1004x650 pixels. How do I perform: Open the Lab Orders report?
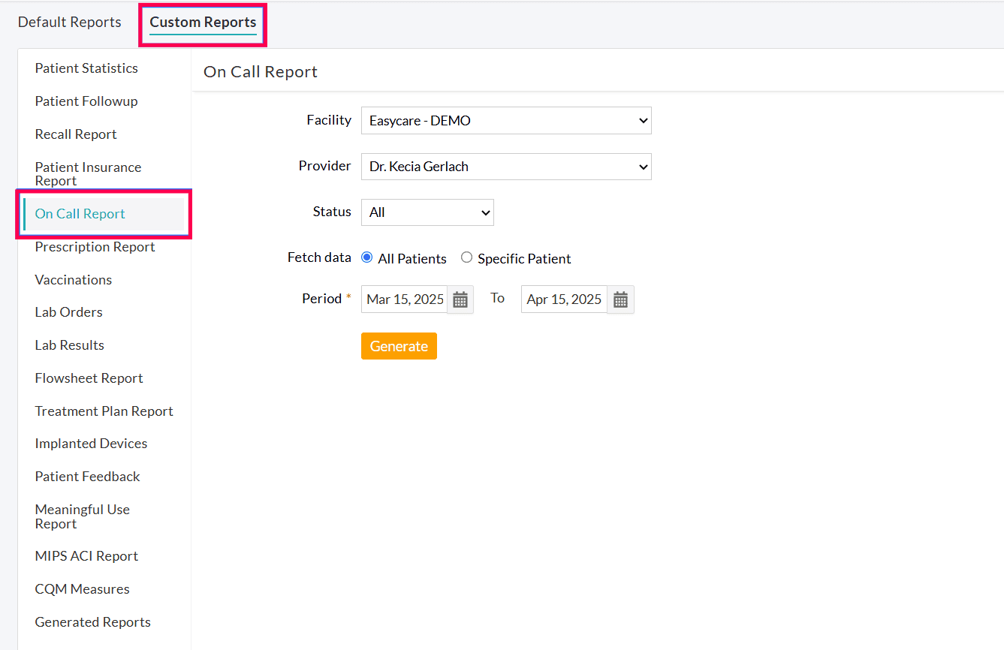68,311
